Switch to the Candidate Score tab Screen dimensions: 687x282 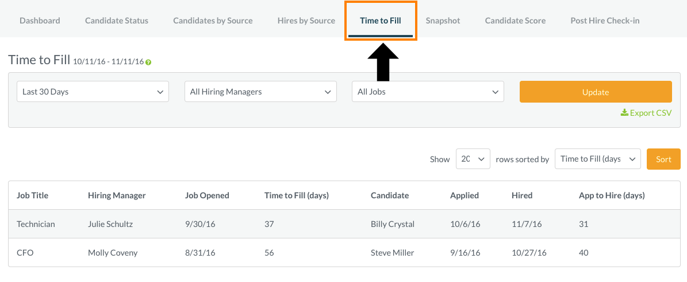tap(515, 21)
